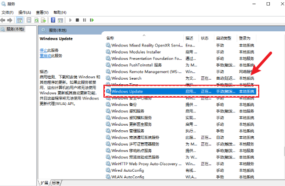Click the vertical scrollbar thumb
The width and height of the screenshot is (285, 186).
[284, 151]
